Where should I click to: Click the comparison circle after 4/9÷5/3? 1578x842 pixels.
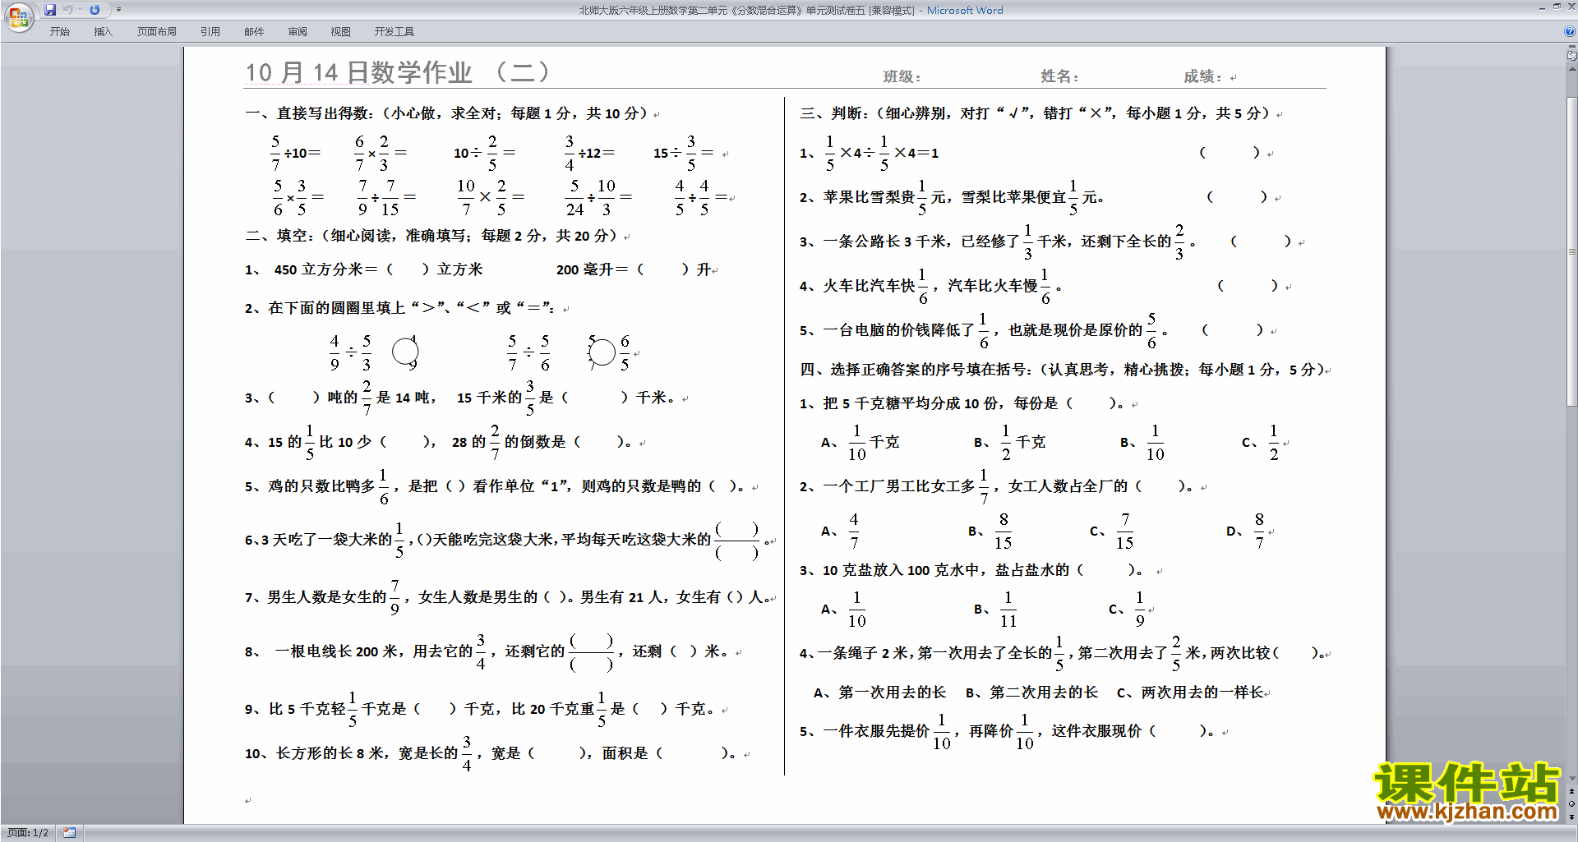point(405,352)
